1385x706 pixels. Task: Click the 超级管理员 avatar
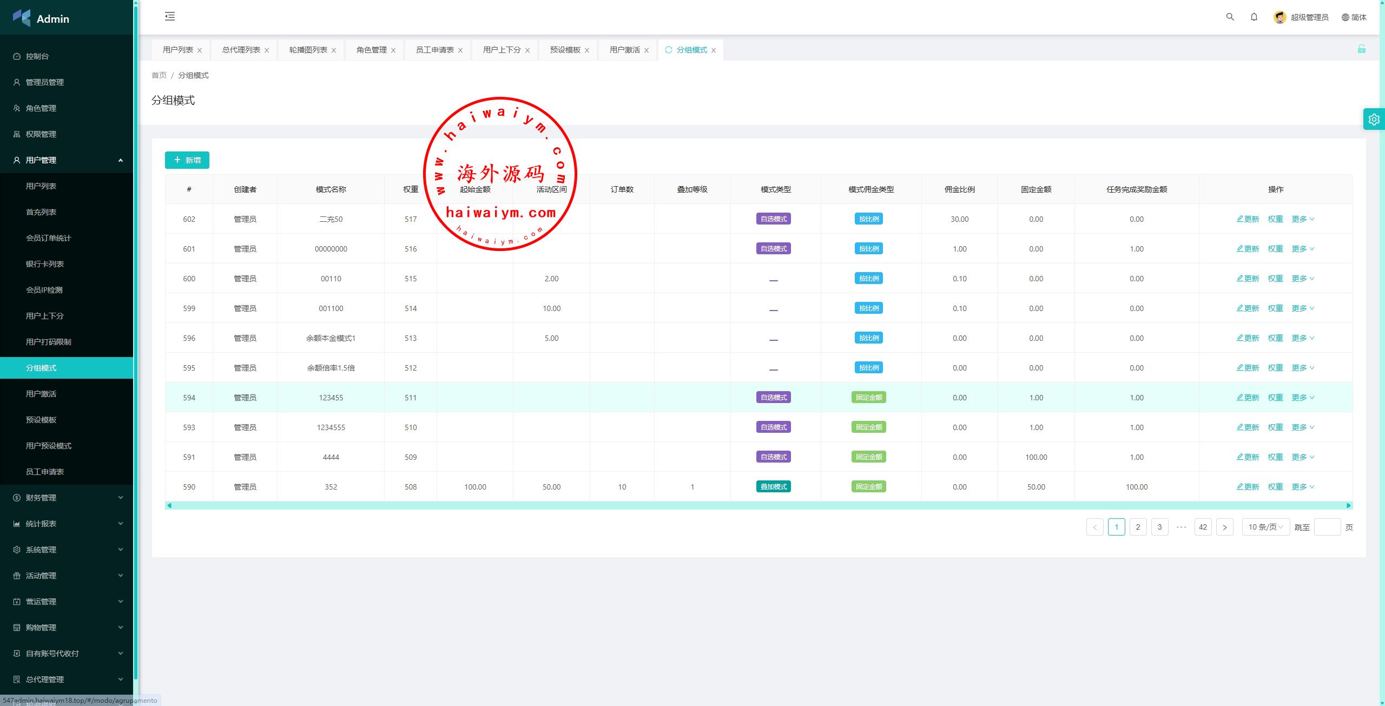[1280, 17]
